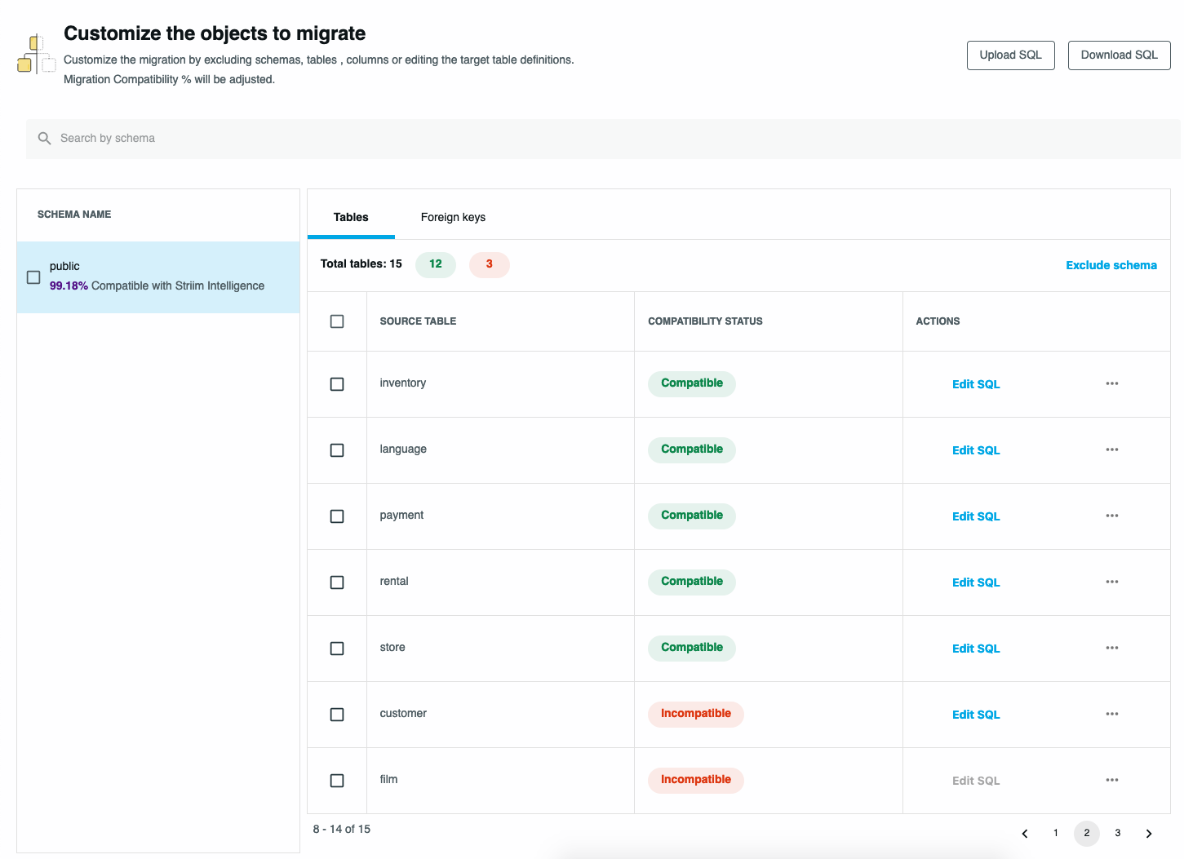Switch to the Foreign keys tab

[453, 217]
